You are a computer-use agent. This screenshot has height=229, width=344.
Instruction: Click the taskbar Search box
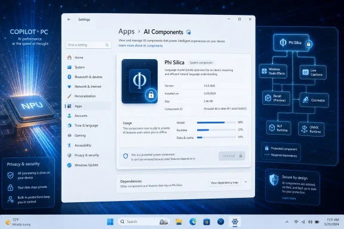click(144, 222)
